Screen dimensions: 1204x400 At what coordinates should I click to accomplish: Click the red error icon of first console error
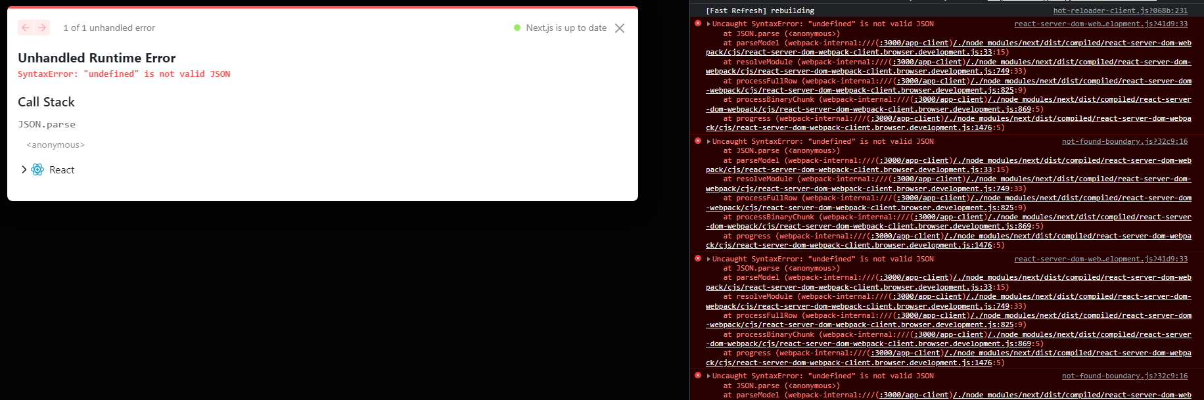pos(698,23)
